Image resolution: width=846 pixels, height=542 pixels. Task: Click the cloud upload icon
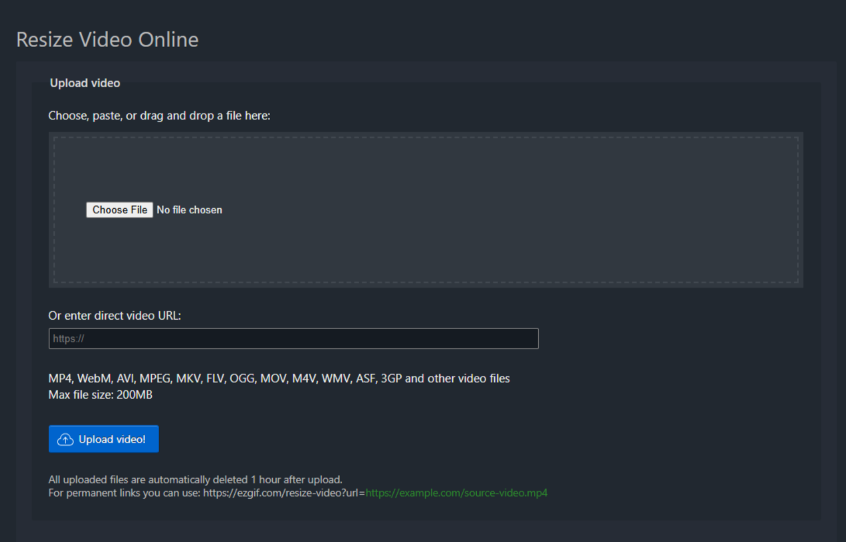66,440
